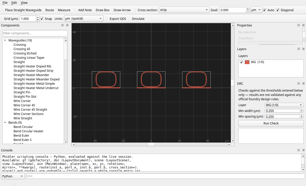Screen dimensions: 306x186
Task: Open the File menu
Action: [x=5, y=3]
